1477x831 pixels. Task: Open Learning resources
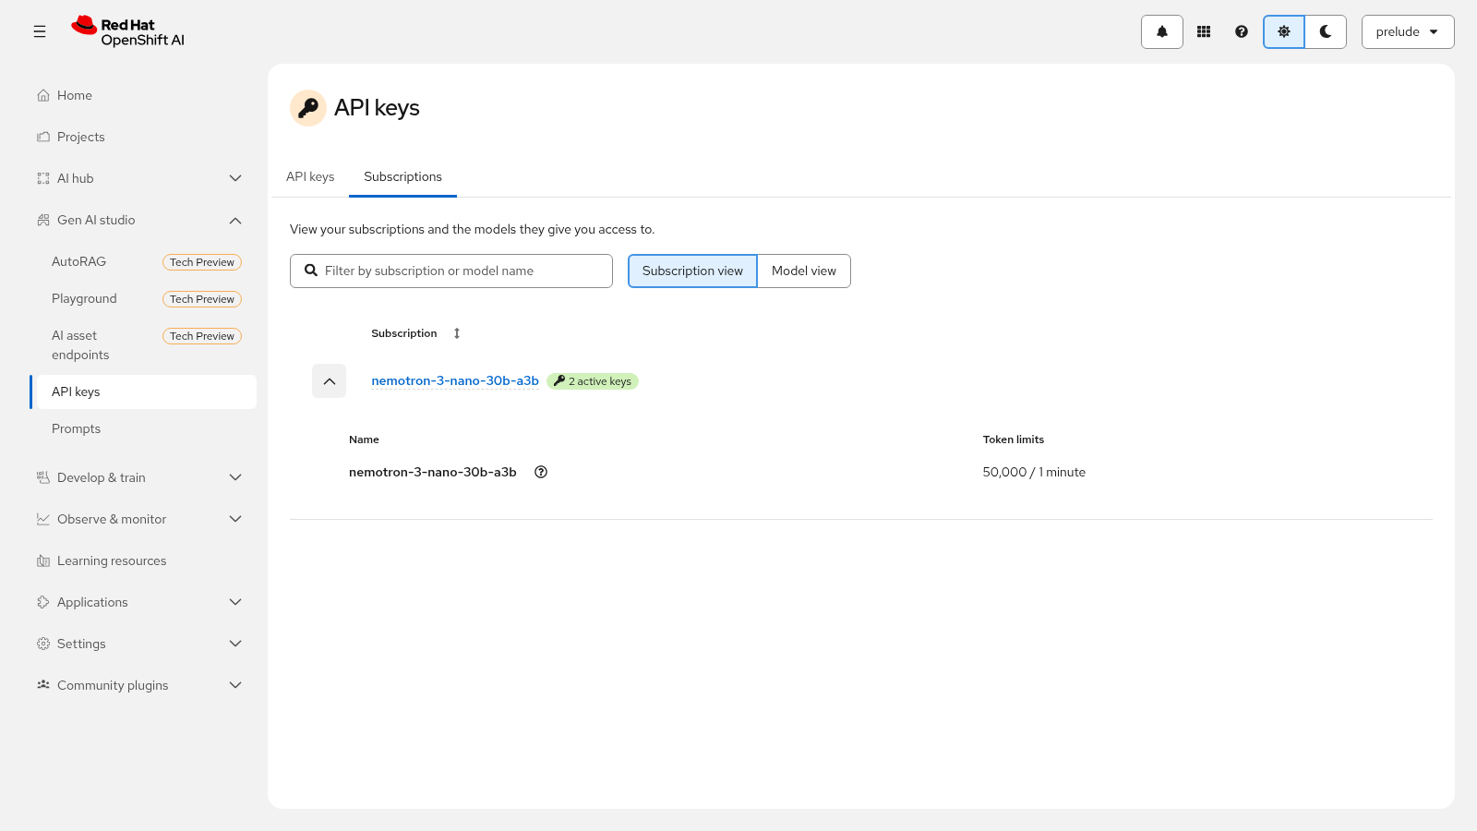[x=143, y=560]
